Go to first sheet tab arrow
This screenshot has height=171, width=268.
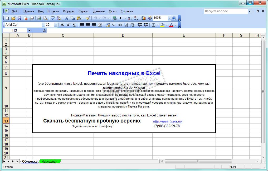(4, 162)
